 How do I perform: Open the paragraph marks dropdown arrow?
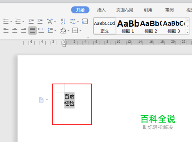tap(78, 21)
